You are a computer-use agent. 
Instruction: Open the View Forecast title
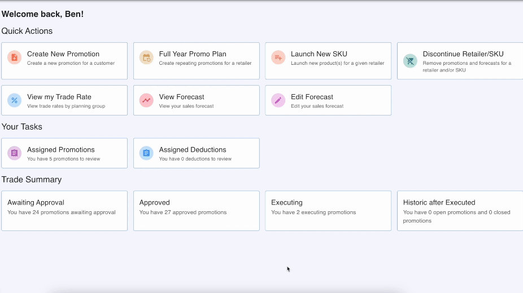coord(181,97)
